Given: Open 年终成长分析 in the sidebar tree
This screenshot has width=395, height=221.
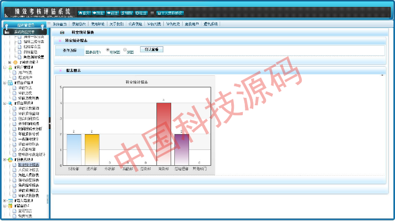Looking at the screenshot, I should (x=29, y=134).
